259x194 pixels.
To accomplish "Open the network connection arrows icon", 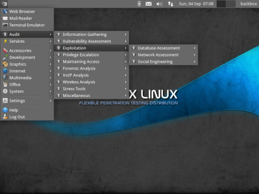I will (170, 4).
